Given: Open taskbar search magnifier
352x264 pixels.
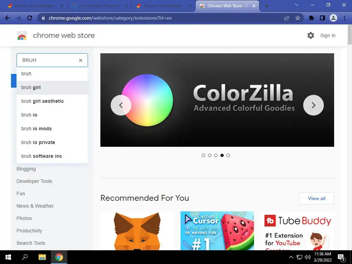Looking at the screenshot, I should tap(25, 257).
